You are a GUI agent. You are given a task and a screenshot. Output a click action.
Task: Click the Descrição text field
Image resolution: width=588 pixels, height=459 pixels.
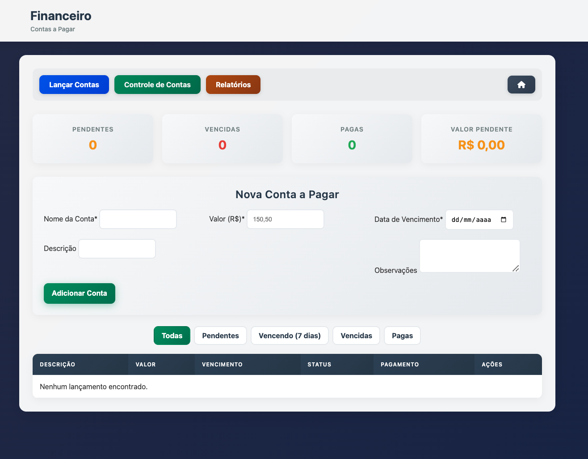coord(117,249)
